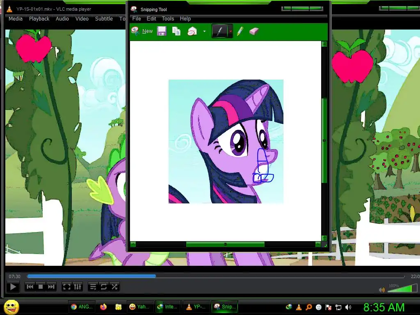
Task: Adjust VLC volume slider
Action: [x=402, y=288]
